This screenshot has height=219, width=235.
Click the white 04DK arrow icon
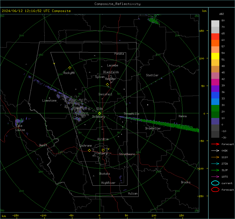(215, 151)
